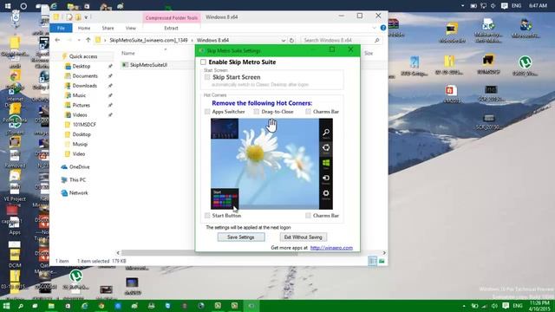Open the View ribbon tab
Image resolution: width=555 pixels, height=312 pixels.
click(x=131, y=28)
